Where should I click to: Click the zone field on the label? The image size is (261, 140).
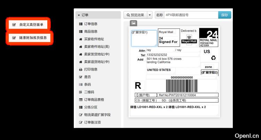click(x=208, y=67)
